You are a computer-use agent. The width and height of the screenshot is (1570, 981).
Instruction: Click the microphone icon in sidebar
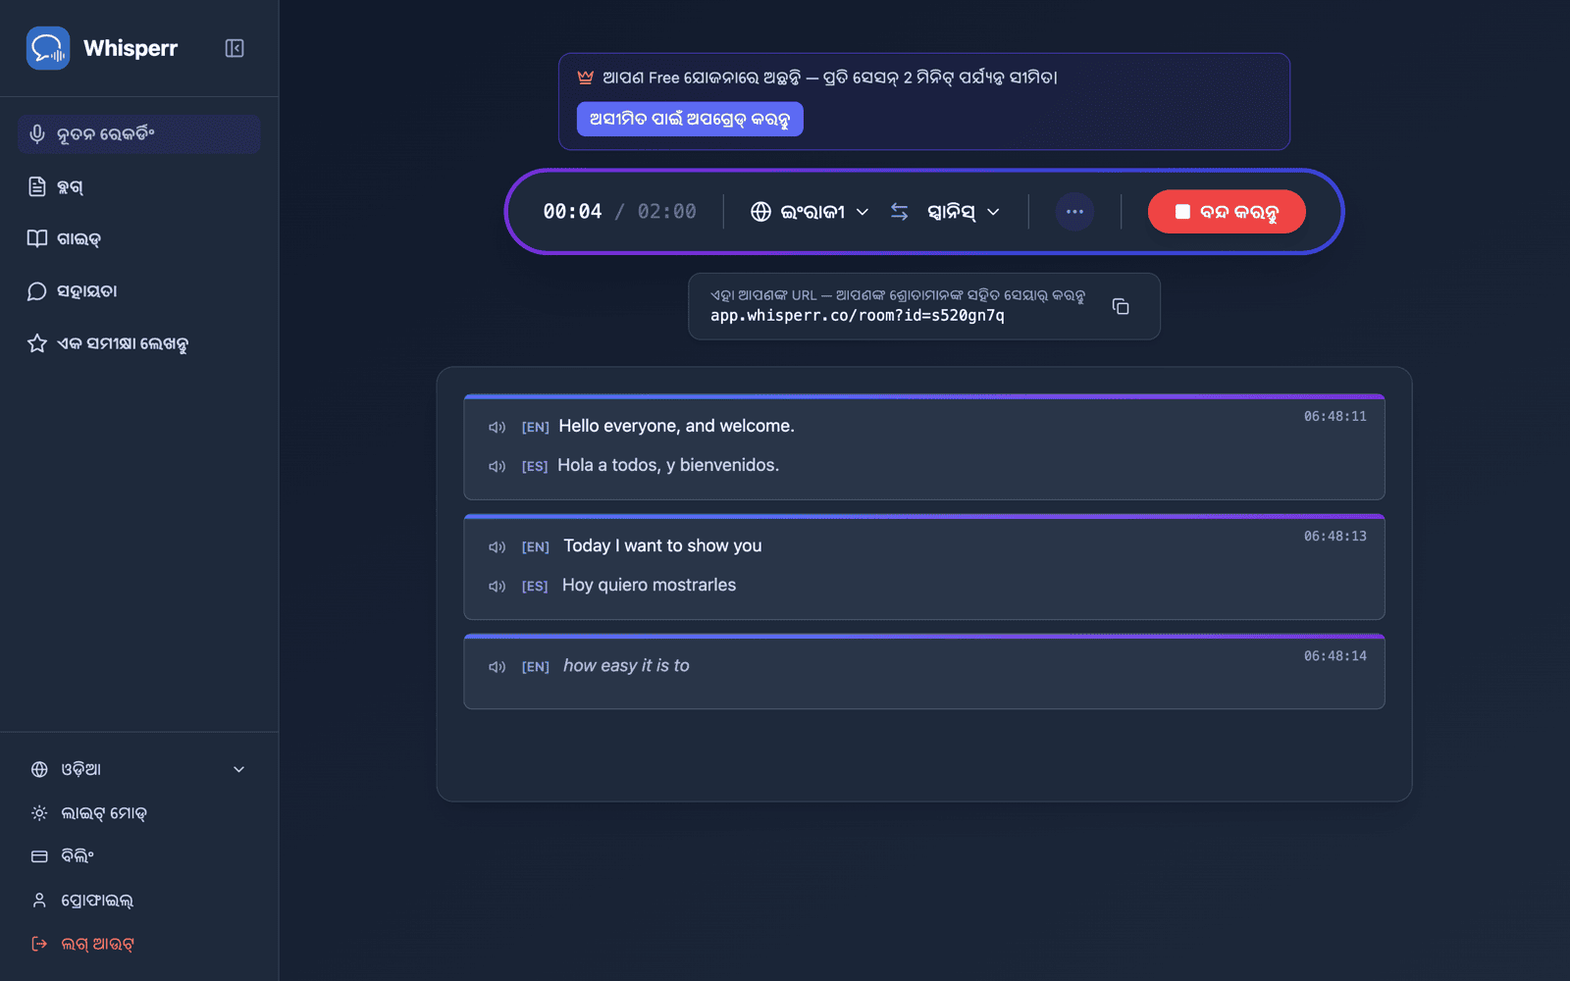pos(37,134)
